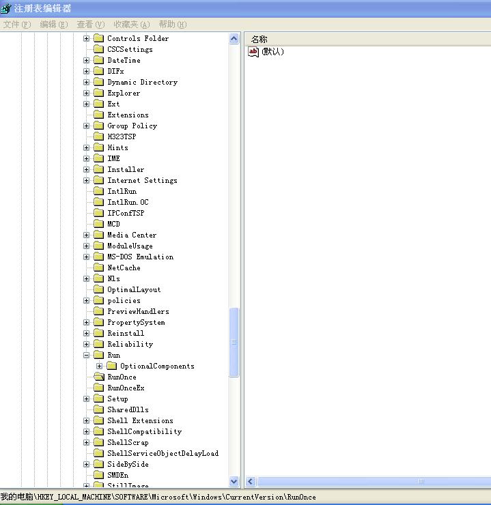
Task: Click the DIFx folder icon
Action: (98, 71)
